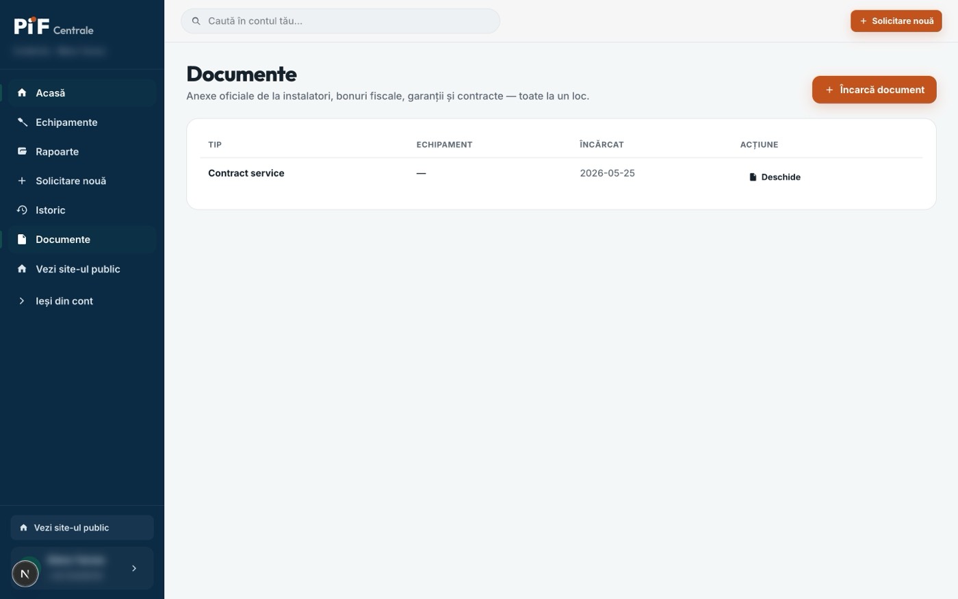958x599 pixels.
Task: Click the document icon next to Documente
Action: coord(22,240)
